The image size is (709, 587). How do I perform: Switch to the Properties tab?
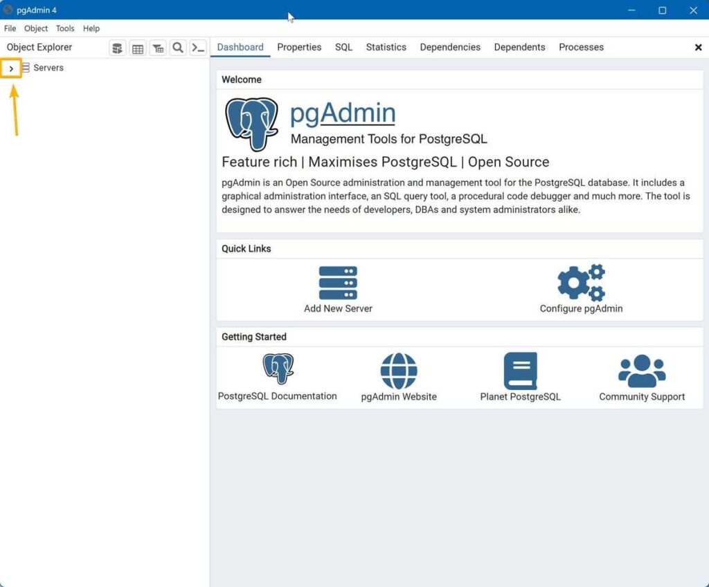click(x=299, y=47)
